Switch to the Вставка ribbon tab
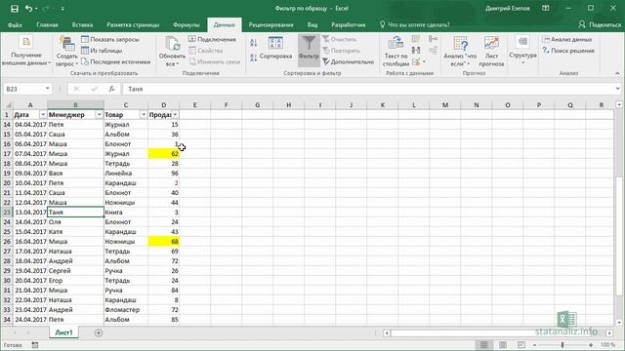 click(x=82, y=24)
